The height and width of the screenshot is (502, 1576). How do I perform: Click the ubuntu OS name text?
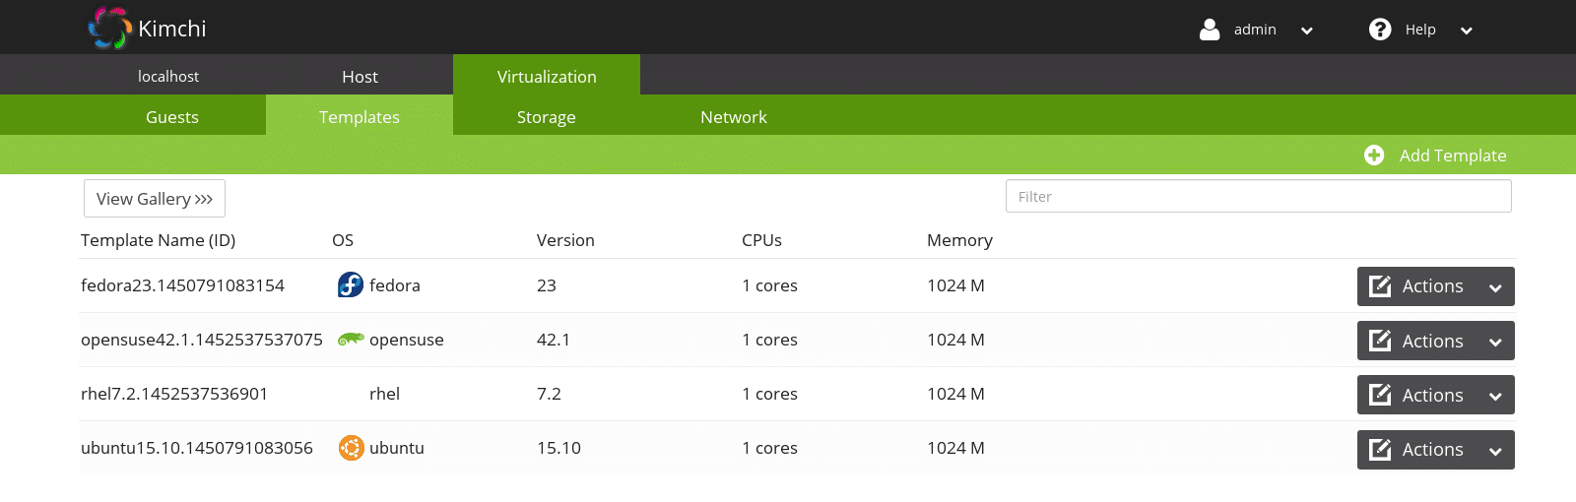coord(397,448)
